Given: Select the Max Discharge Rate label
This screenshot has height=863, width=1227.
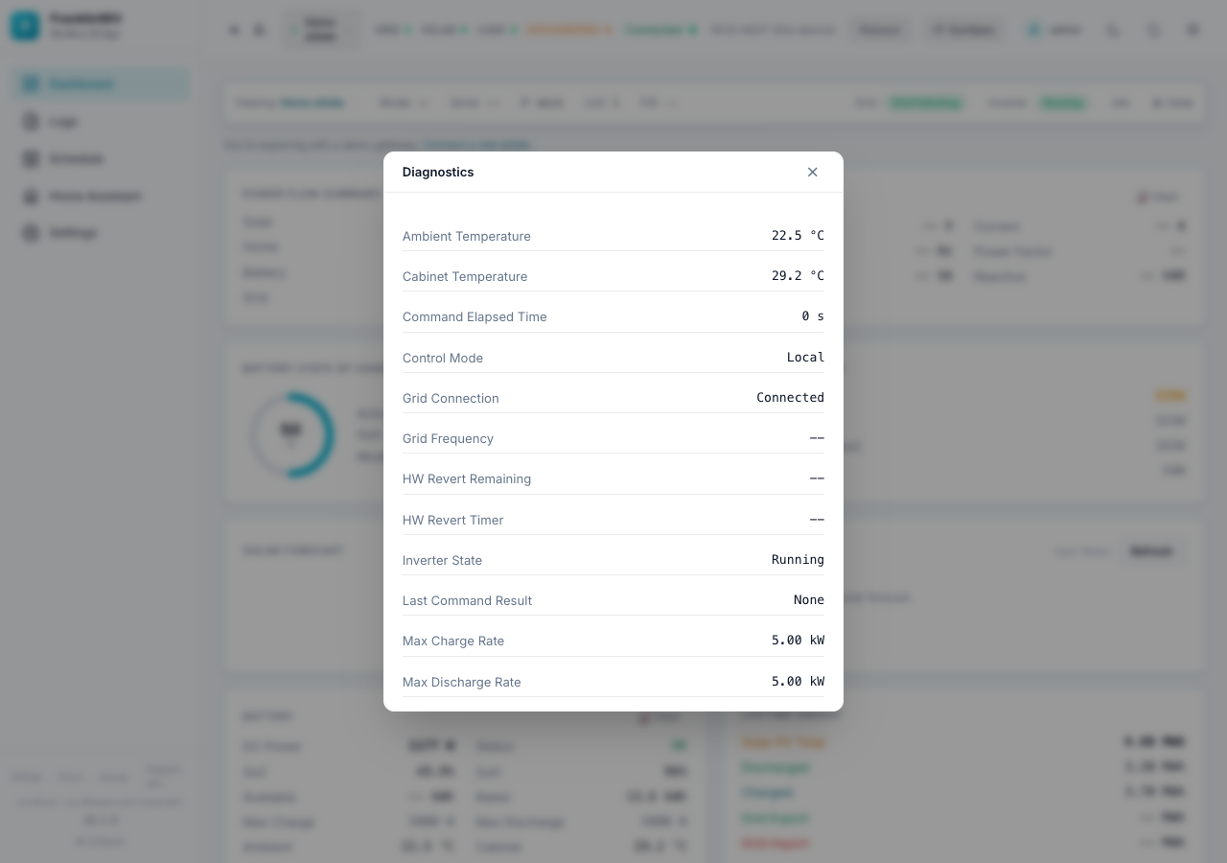Looking at the screenshot, I should (x=462, y=682).
